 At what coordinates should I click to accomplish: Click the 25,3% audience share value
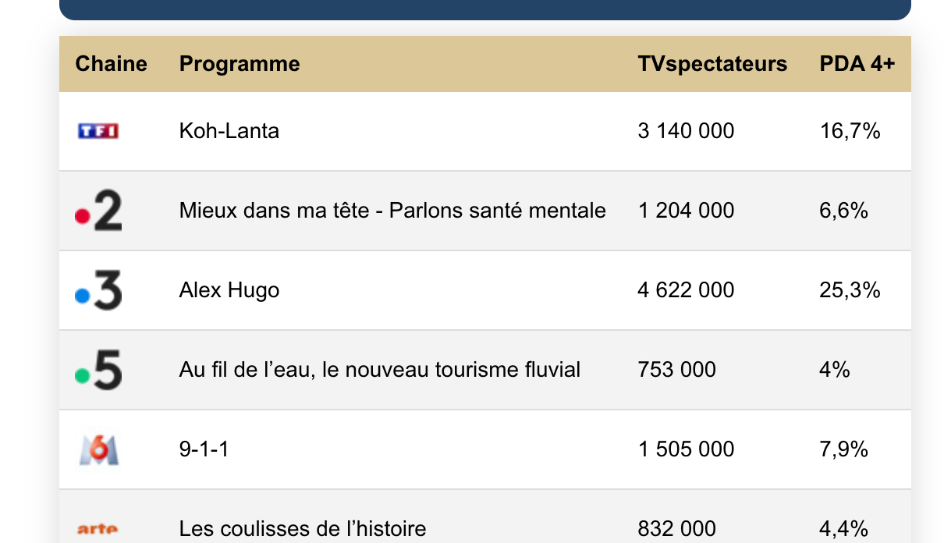coord(850,290)
